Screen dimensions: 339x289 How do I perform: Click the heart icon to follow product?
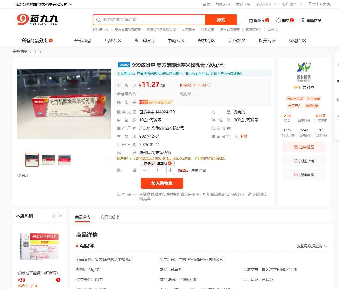pyautogui.click(x=19, y=175)
